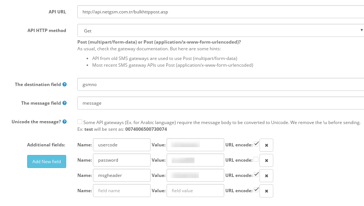This screenshot has width=364, height=206.
Task: Delete the password field row
Action: (x=266, y=160)
